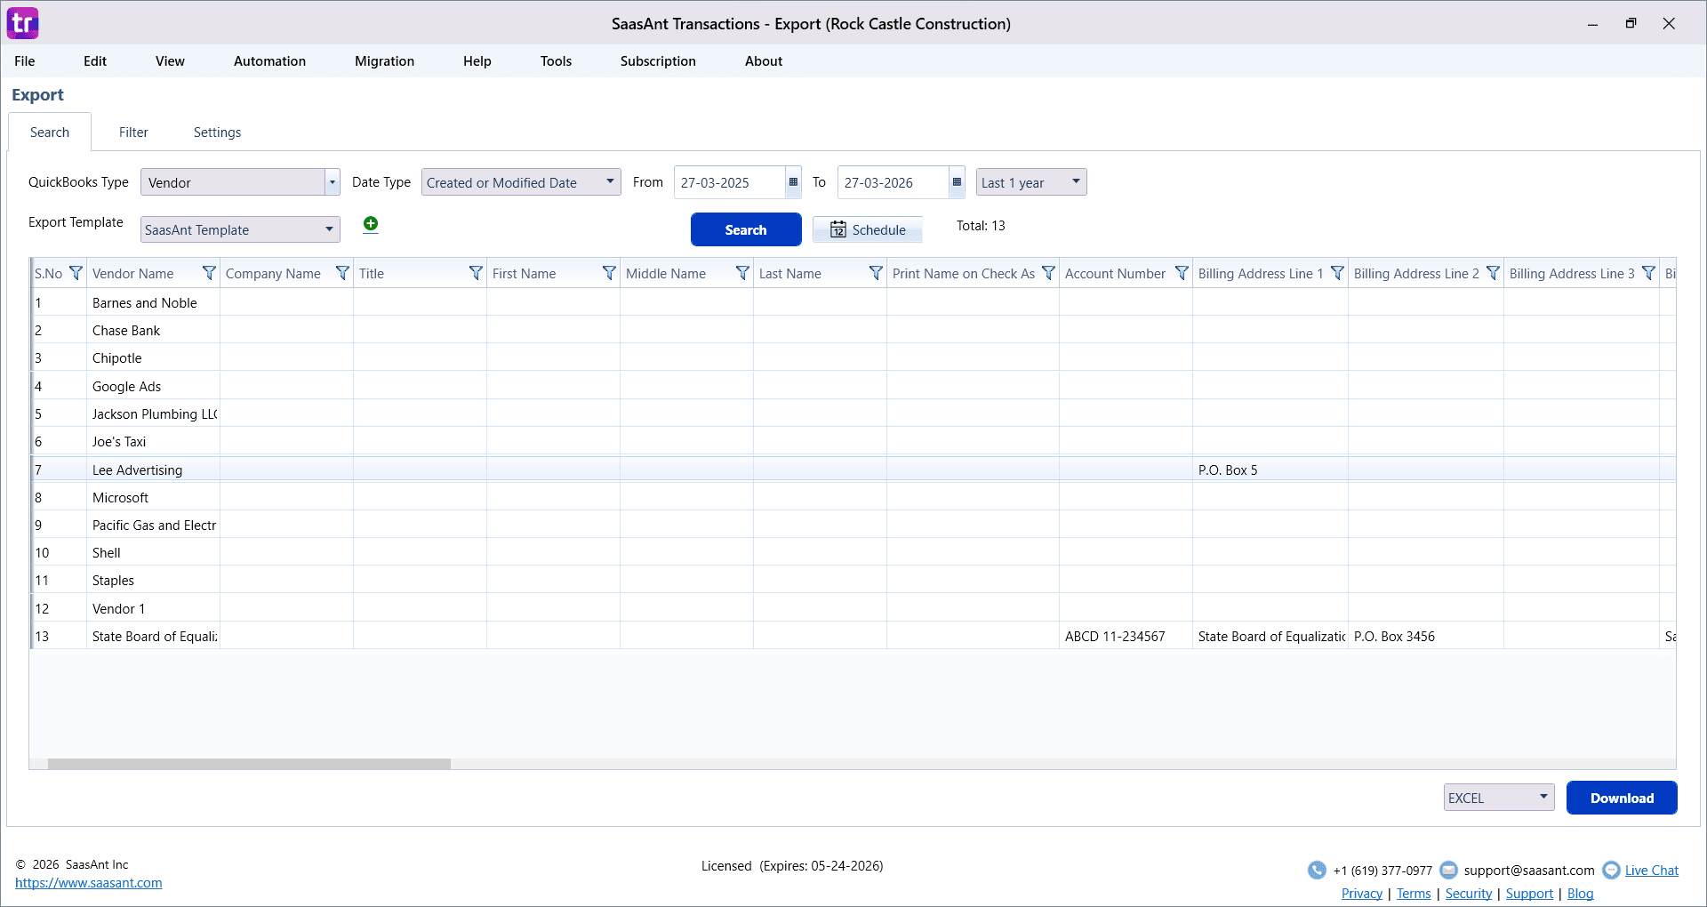The height and width of the screenshot is (907, 1707).
Task: Click the From date input field
Action: coord(730,182)
